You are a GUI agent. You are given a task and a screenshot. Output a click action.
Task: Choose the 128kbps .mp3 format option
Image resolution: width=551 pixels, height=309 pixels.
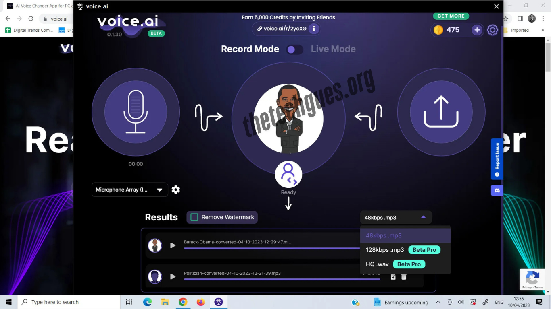tap(405, 250)
